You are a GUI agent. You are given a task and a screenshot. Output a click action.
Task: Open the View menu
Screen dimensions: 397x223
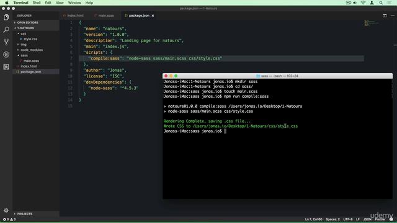point(60,2)
